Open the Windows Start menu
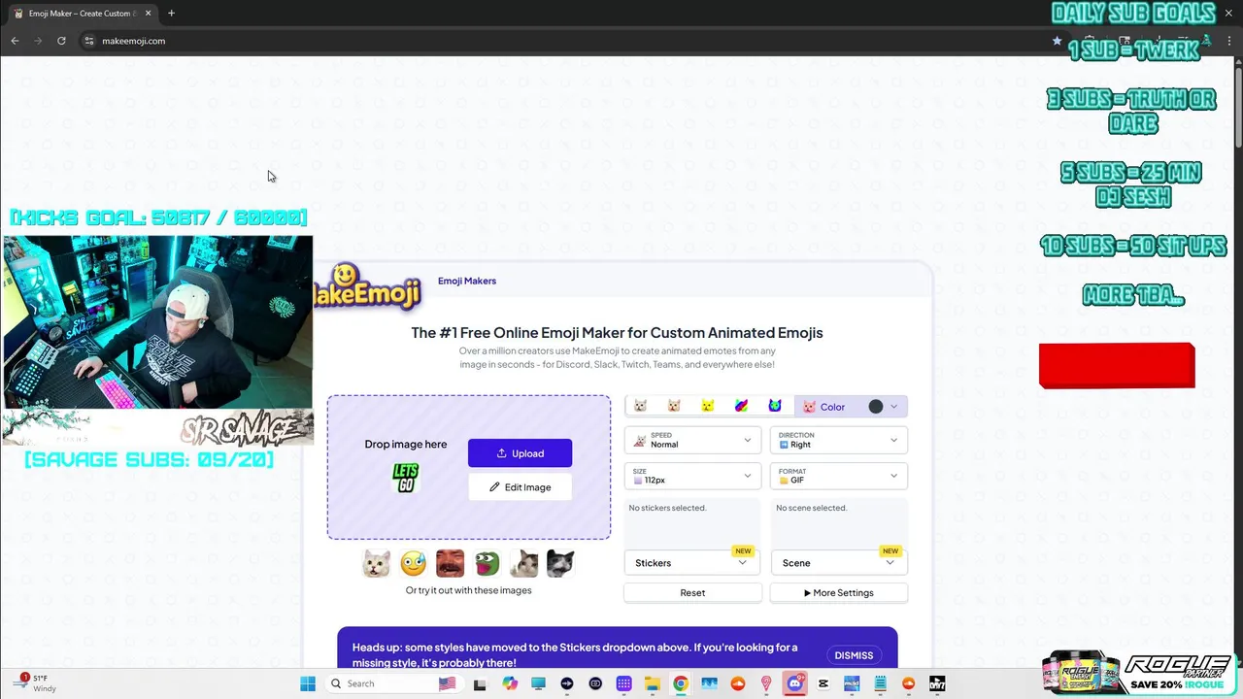The height and width of the screenshot is (699, 1243). tap(308, 683)
